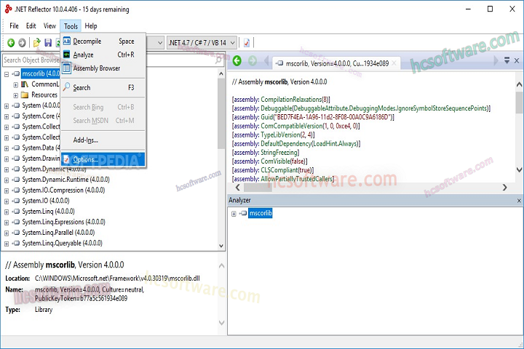Click the mscorlib, Version=4.0.0.0 tab
524x349 pixels.
pos(337,63)
